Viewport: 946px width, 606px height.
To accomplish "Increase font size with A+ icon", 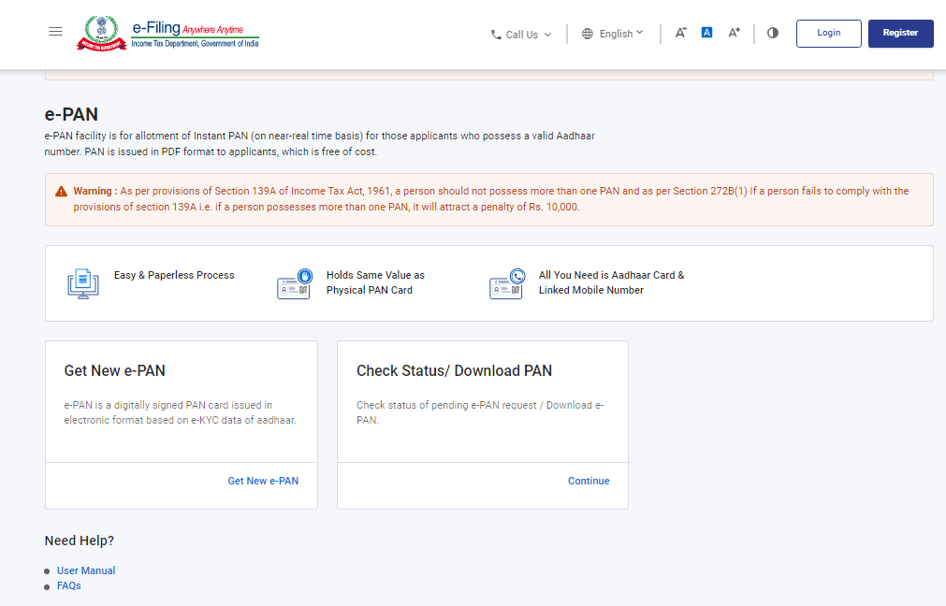I will click(735, 33).
